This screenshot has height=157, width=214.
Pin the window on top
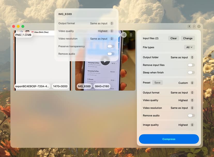pyautogui.click(x=189, y=26)
